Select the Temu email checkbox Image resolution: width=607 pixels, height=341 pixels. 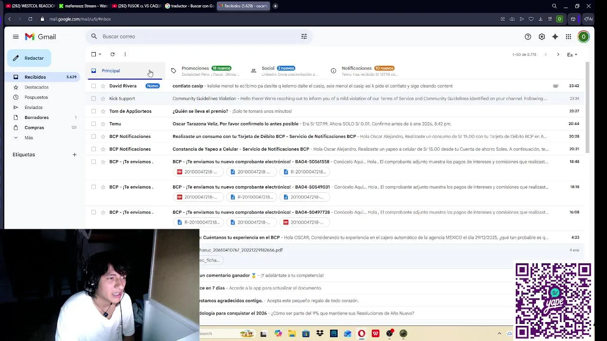[93, 124]
